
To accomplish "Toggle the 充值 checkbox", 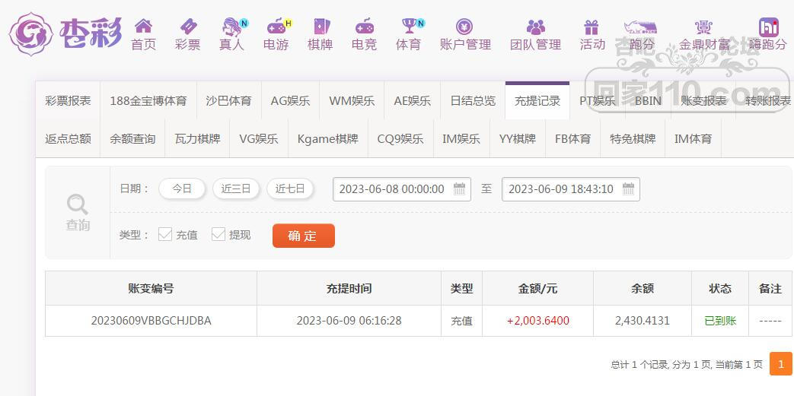I will click(x=165, y=234).
